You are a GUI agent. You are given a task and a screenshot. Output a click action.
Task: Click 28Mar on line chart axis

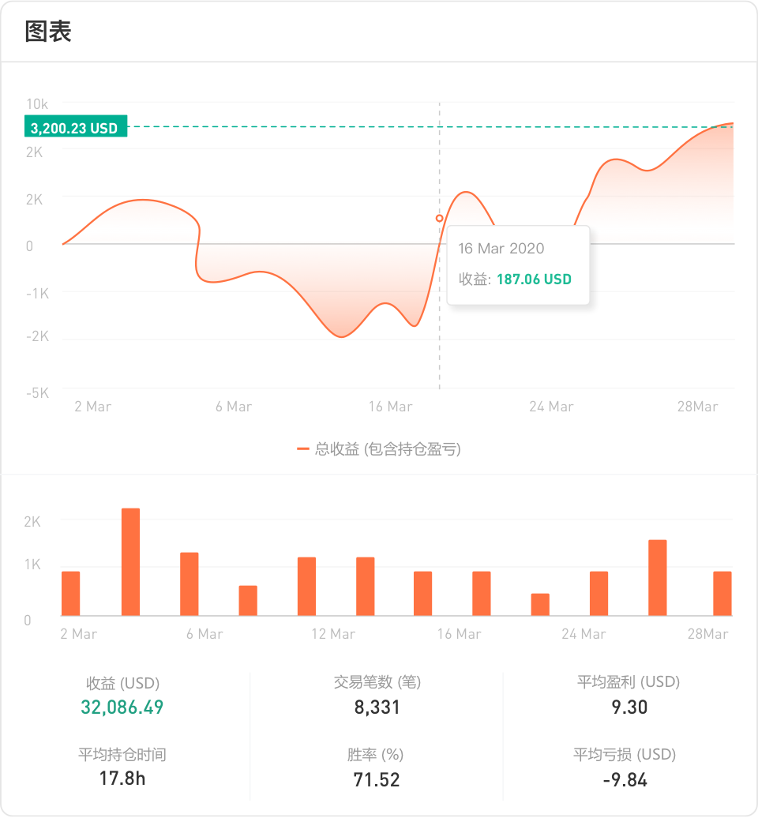coord(697,407)
